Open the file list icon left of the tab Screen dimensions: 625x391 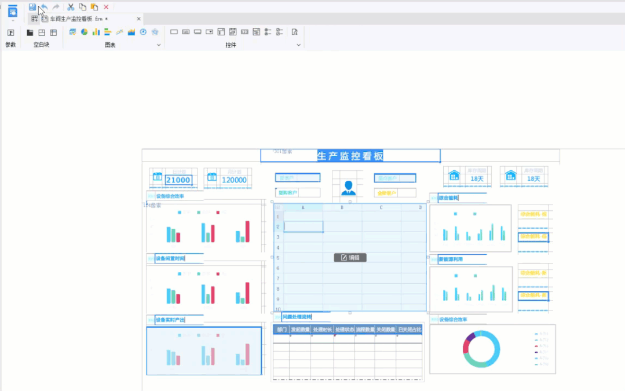click(x=35, y=19)
